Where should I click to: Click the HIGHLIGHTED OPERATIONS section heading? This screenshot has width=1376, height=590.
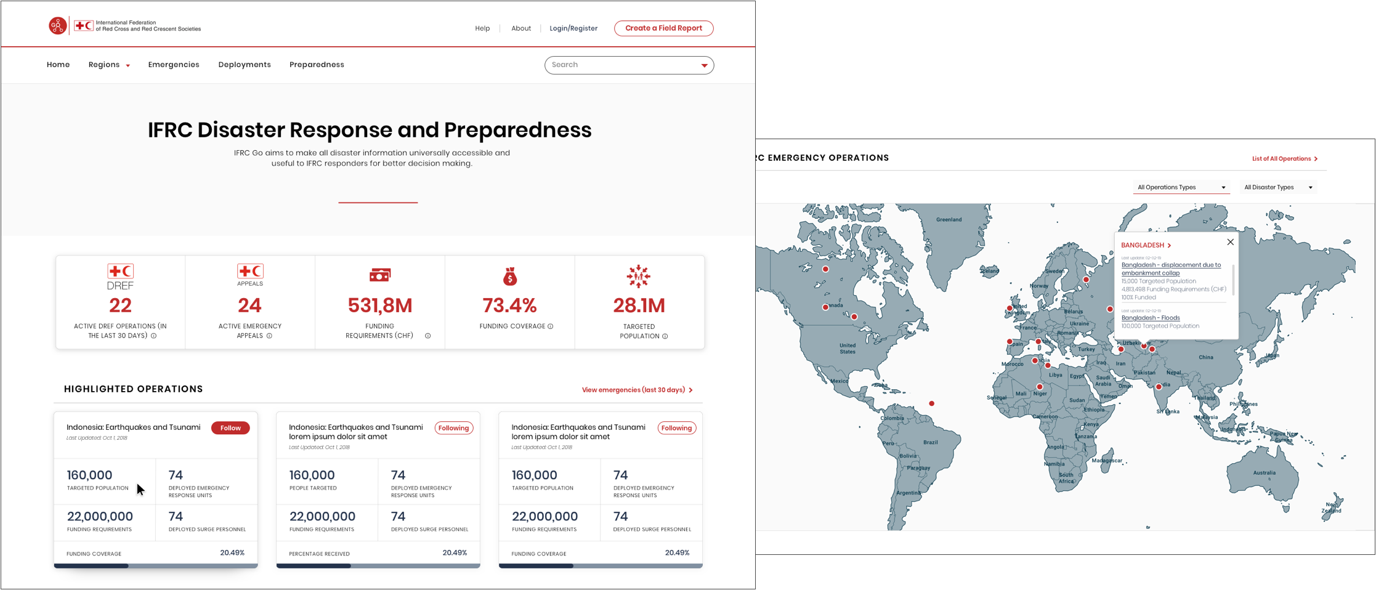coord(134,389)
